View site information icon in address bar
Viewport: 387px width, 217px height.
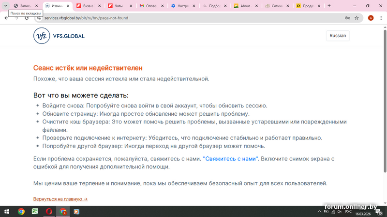tap(39, 18)
